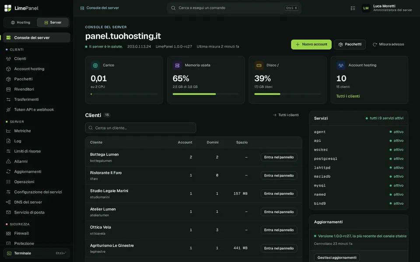Click the Allarmi warning triangle icon
Image resolution: width=420 pixels, height=262 pixels.
(8, 162)
